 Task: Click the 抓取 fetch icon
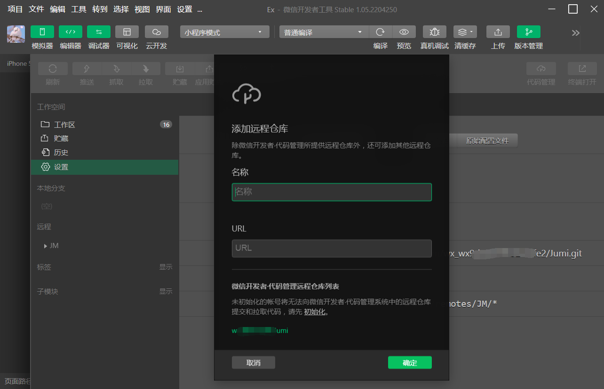(x=116, y=69)
